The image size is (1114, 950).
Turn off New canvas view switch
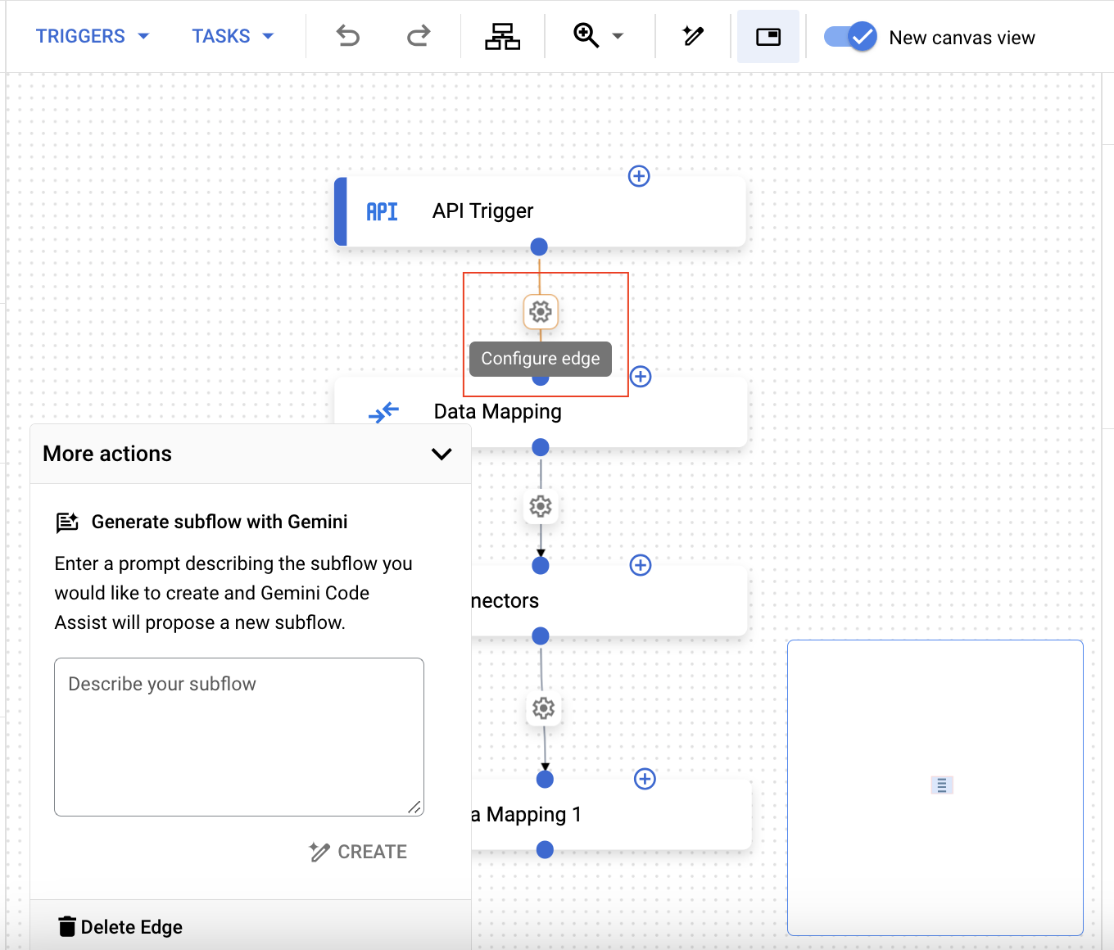850,37
